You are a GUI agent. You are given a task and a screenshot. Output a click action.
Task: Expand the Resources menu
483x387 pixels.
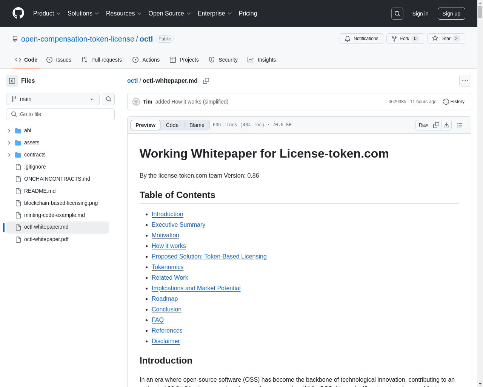pos(124,14)
